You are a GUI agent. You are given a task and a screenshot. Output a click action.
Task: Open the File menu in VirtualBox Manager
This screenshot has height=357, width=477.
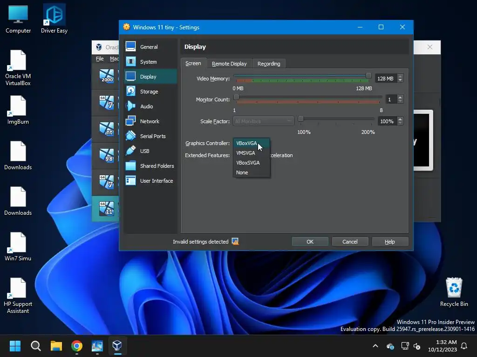(100, 59)
